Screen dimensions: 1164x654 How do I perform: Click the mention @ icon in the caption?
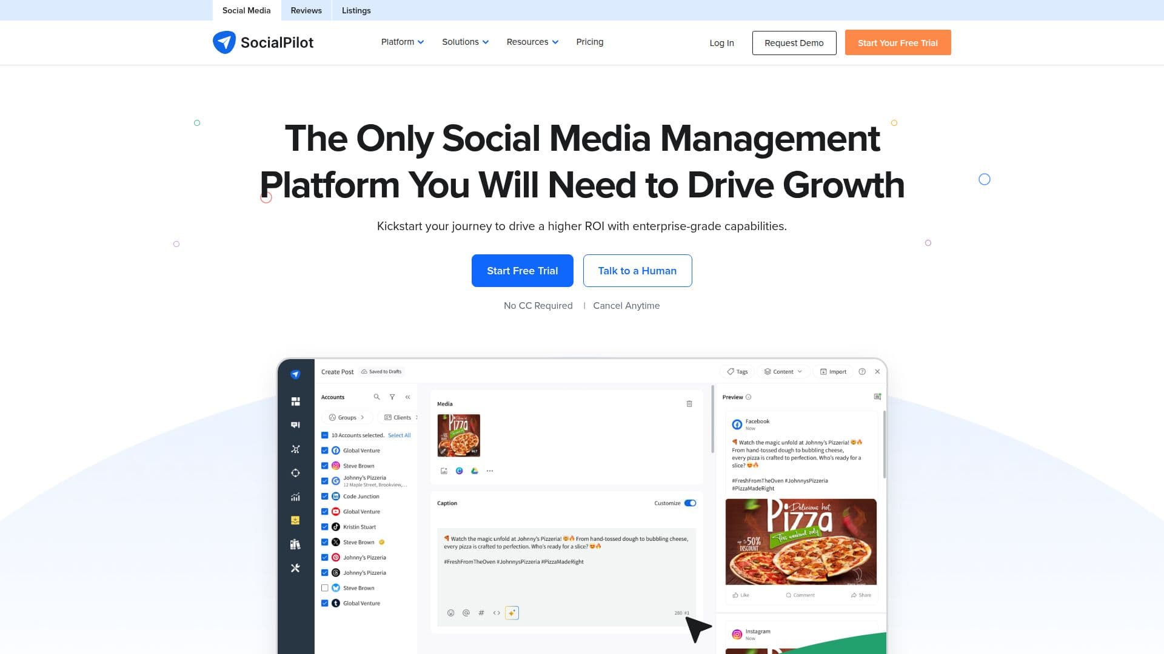point(466,613)
